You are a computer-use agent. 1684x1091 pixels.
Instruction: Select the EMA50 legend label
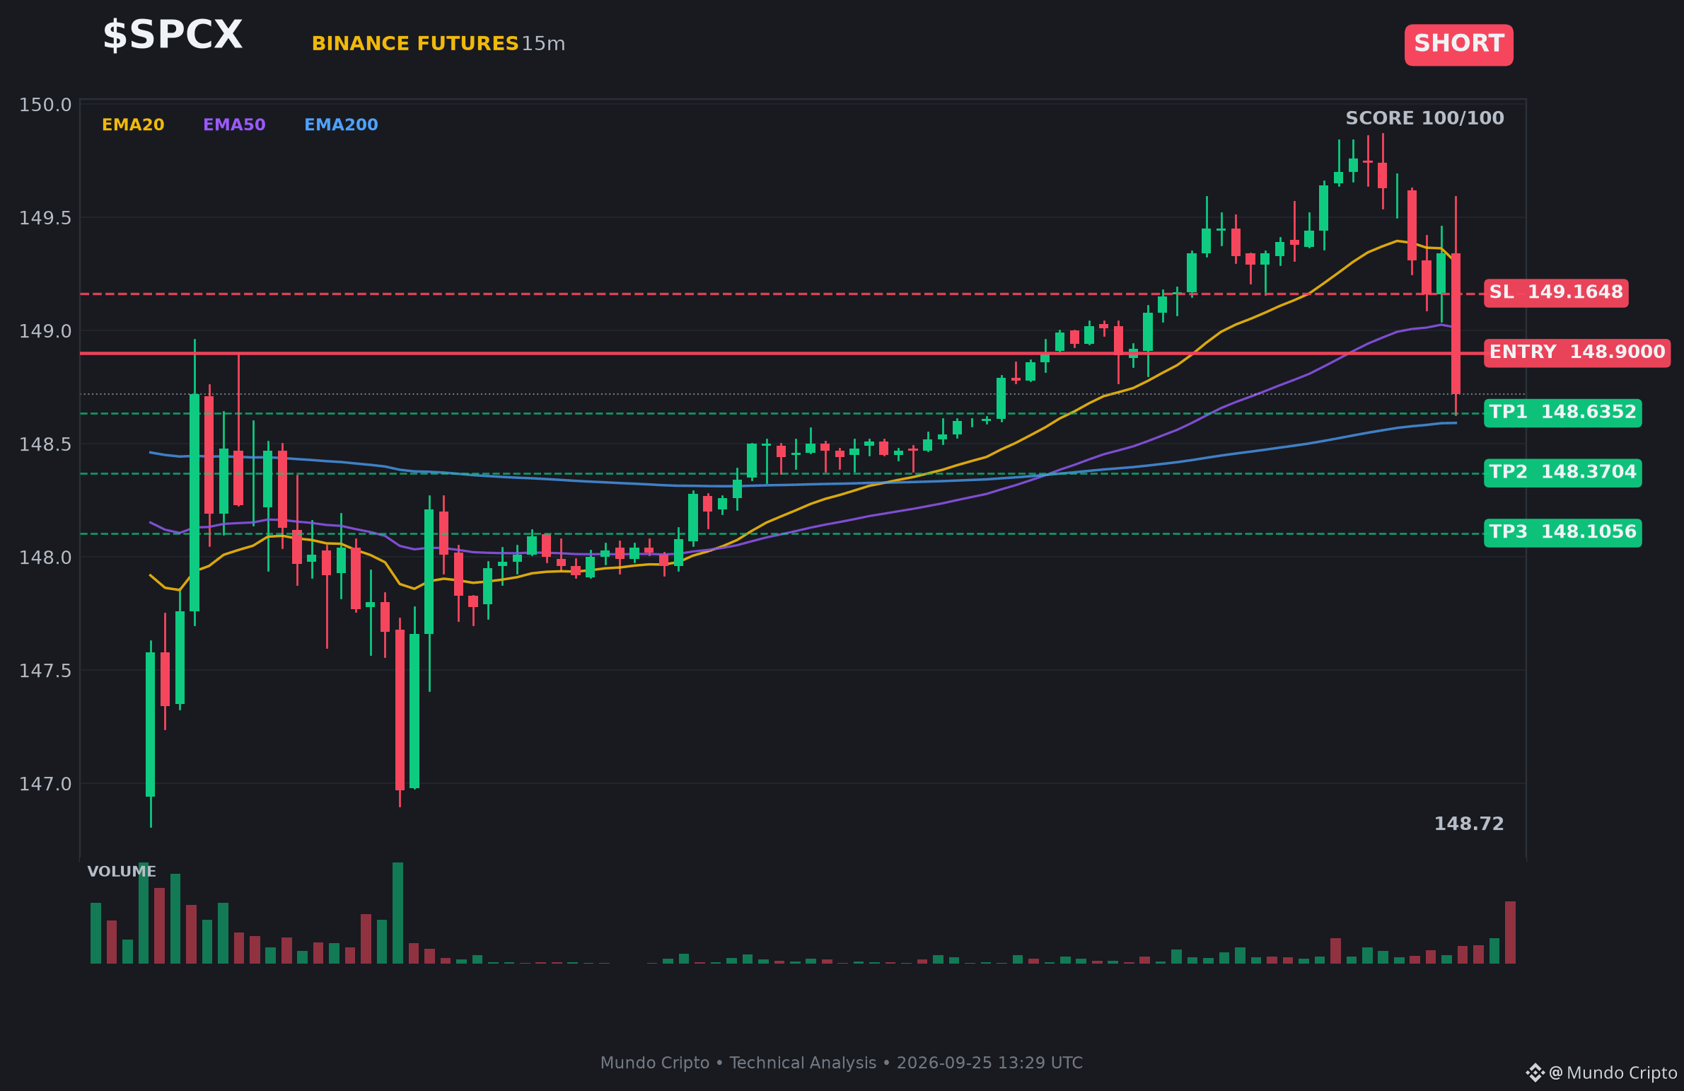tap(234, 125)
